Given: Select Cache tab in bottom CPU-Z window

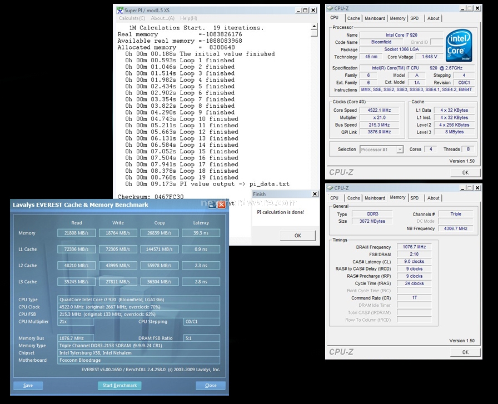Looking at the screenshot, I should click(353, 198).
